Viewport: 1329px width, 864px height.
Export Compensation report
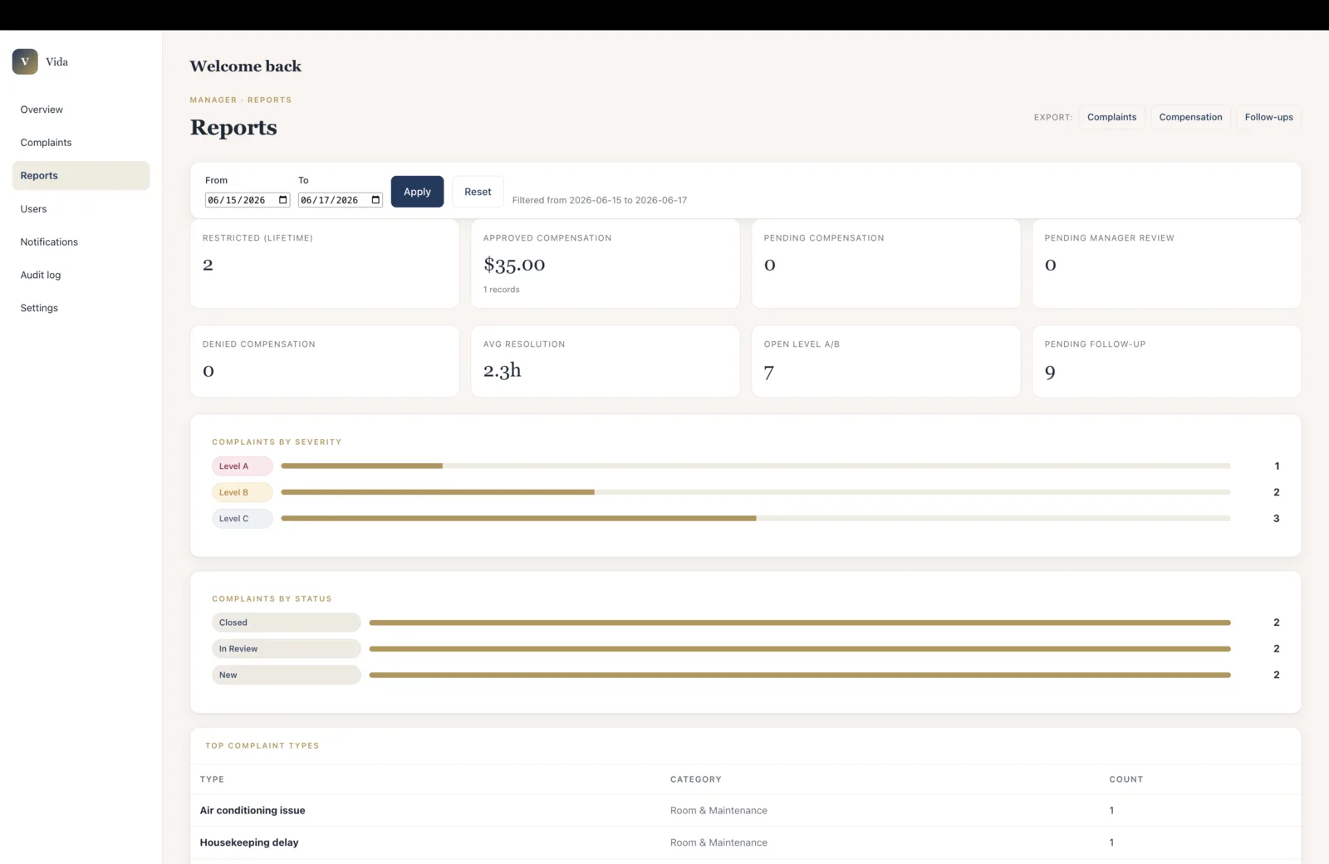pyautogui.click(x=1190, y=117)
